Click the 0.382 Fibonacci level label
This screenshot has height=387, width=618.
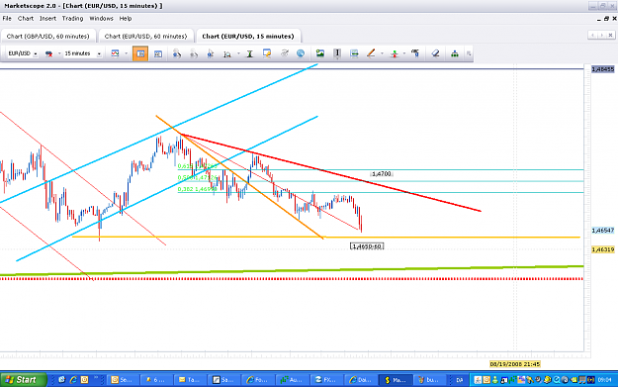[197, 189]
